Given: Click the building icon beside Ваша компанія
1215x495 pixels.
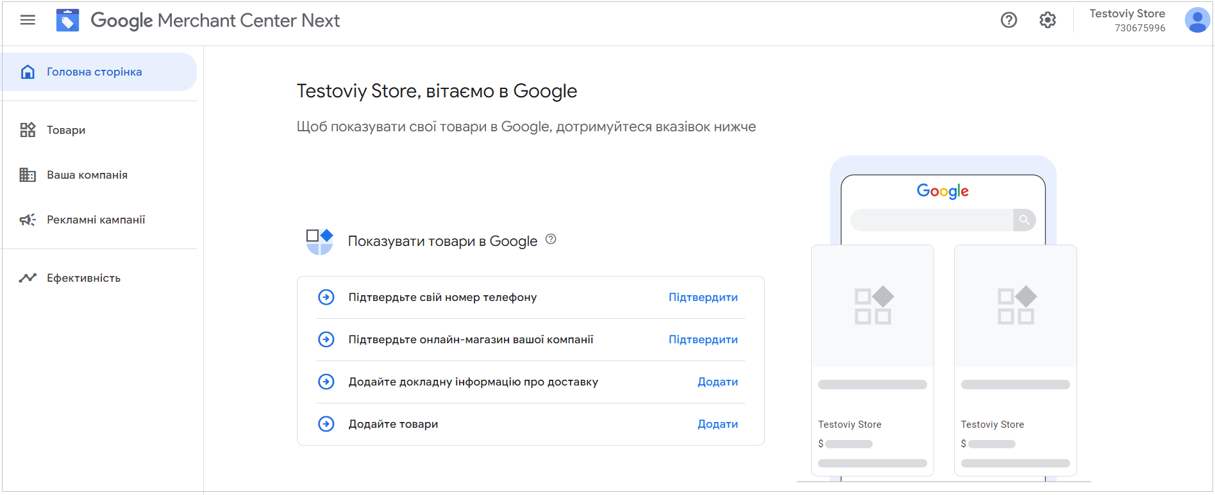Looking at the screenshot, I should click(28, 175).
